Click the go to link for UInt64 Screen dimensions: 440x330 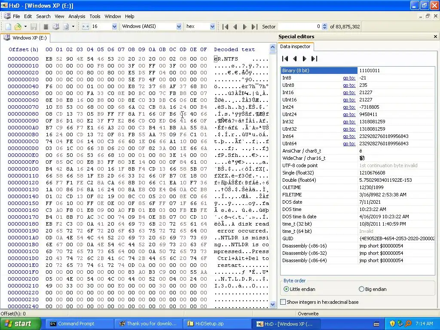(x=349, y=144)
